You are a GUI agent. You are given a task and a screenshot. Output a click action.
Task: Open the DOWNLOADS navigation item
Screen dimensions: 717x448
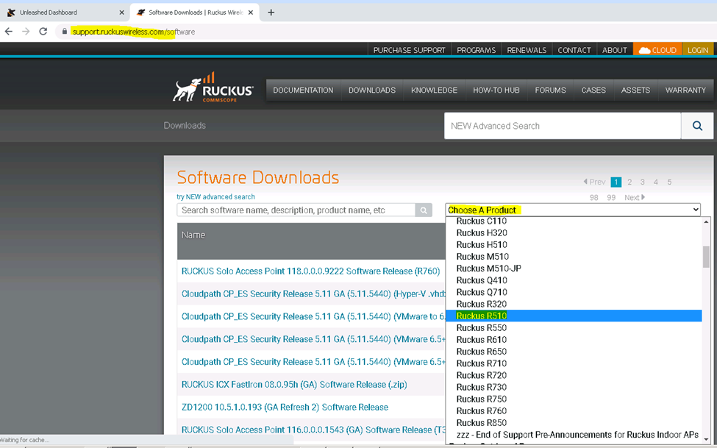click(x=372, y=90)
